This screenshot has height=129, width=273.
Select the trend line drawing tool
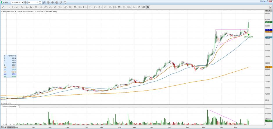[3, 7]
